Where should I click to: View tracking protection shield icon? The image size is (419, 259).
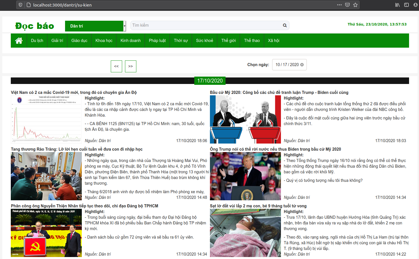pyautogui.click(x=20, y=5)
